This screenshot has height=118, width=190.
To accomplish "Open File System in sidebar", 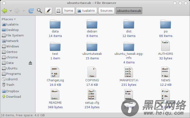I will pos(13,35).
